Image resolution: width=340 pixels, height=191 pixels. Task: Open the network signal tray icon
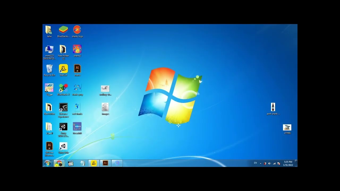[274, 163]
